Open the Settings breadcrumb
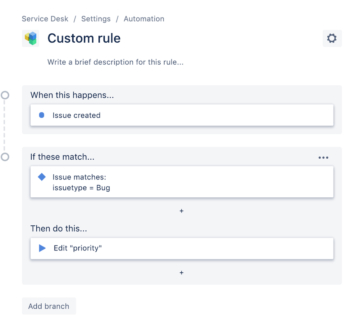Image resolution: width=359 pixels, height=333 pixels. coord(96,19)
